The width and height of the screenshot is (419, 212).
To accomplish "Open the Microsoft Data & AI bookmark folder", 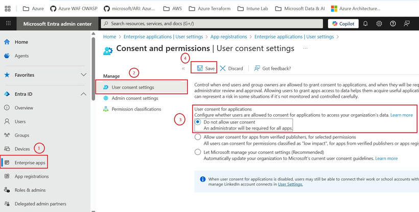I will pyautogui.click(x=300, y=9).
